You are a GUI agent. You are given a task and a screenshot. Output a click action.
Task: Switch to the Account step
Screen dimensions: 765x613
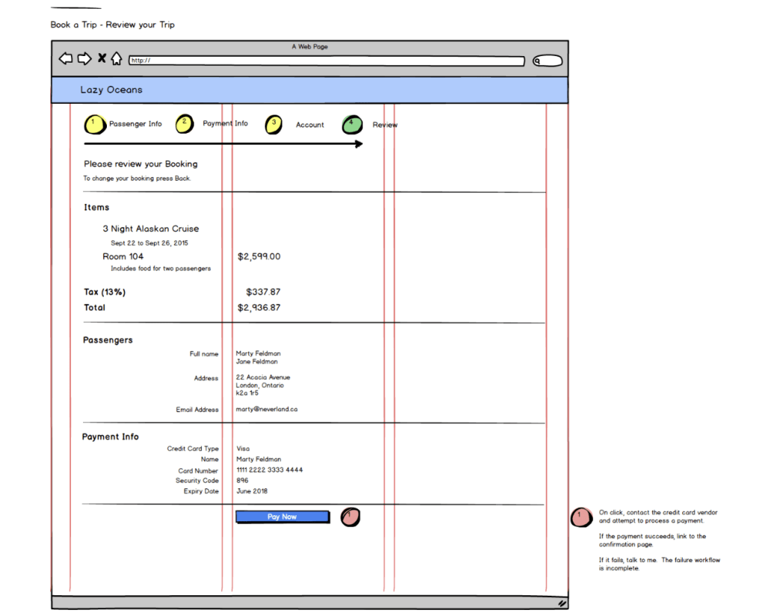309,125
